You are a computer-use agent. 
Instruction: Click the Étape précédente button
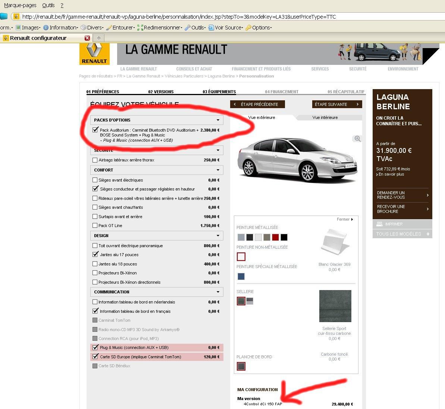257,104
